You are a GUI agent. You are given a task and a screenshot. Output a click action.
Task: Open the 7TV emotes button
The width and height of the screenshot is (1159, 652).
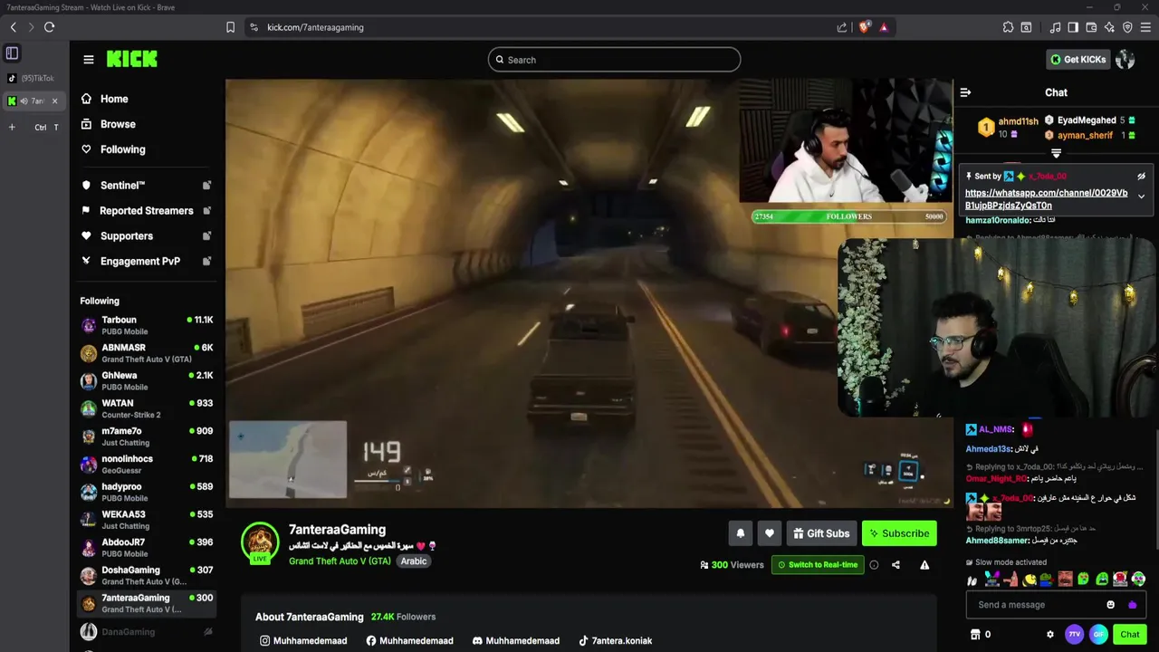pyautogui.click(x=1075, y=635)
